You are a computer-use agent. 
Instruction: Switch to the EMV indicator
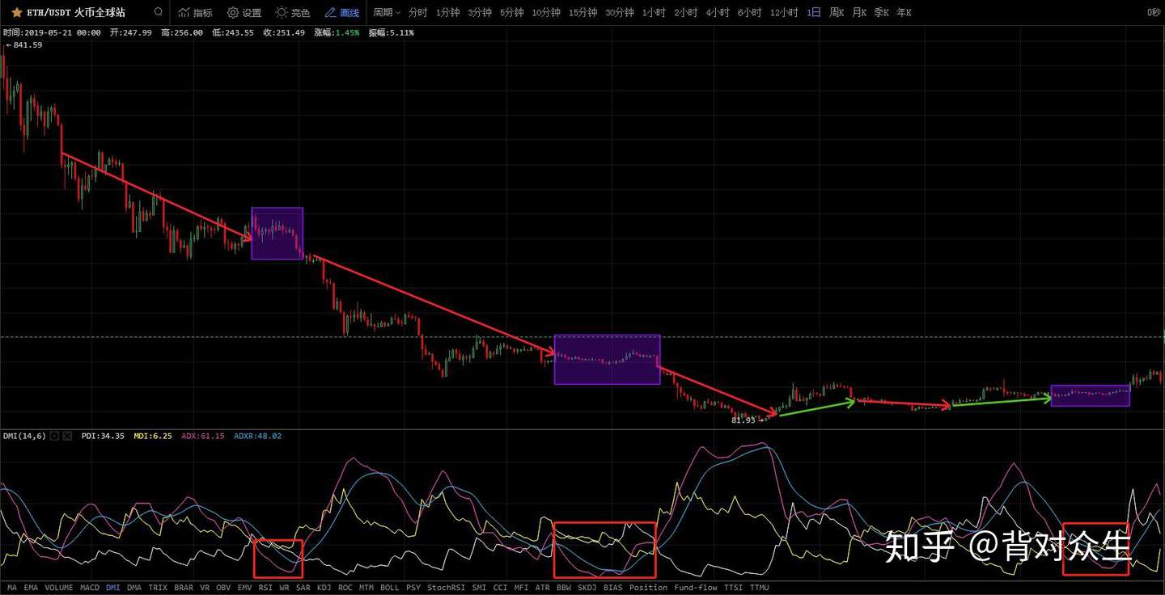(244, 588)
